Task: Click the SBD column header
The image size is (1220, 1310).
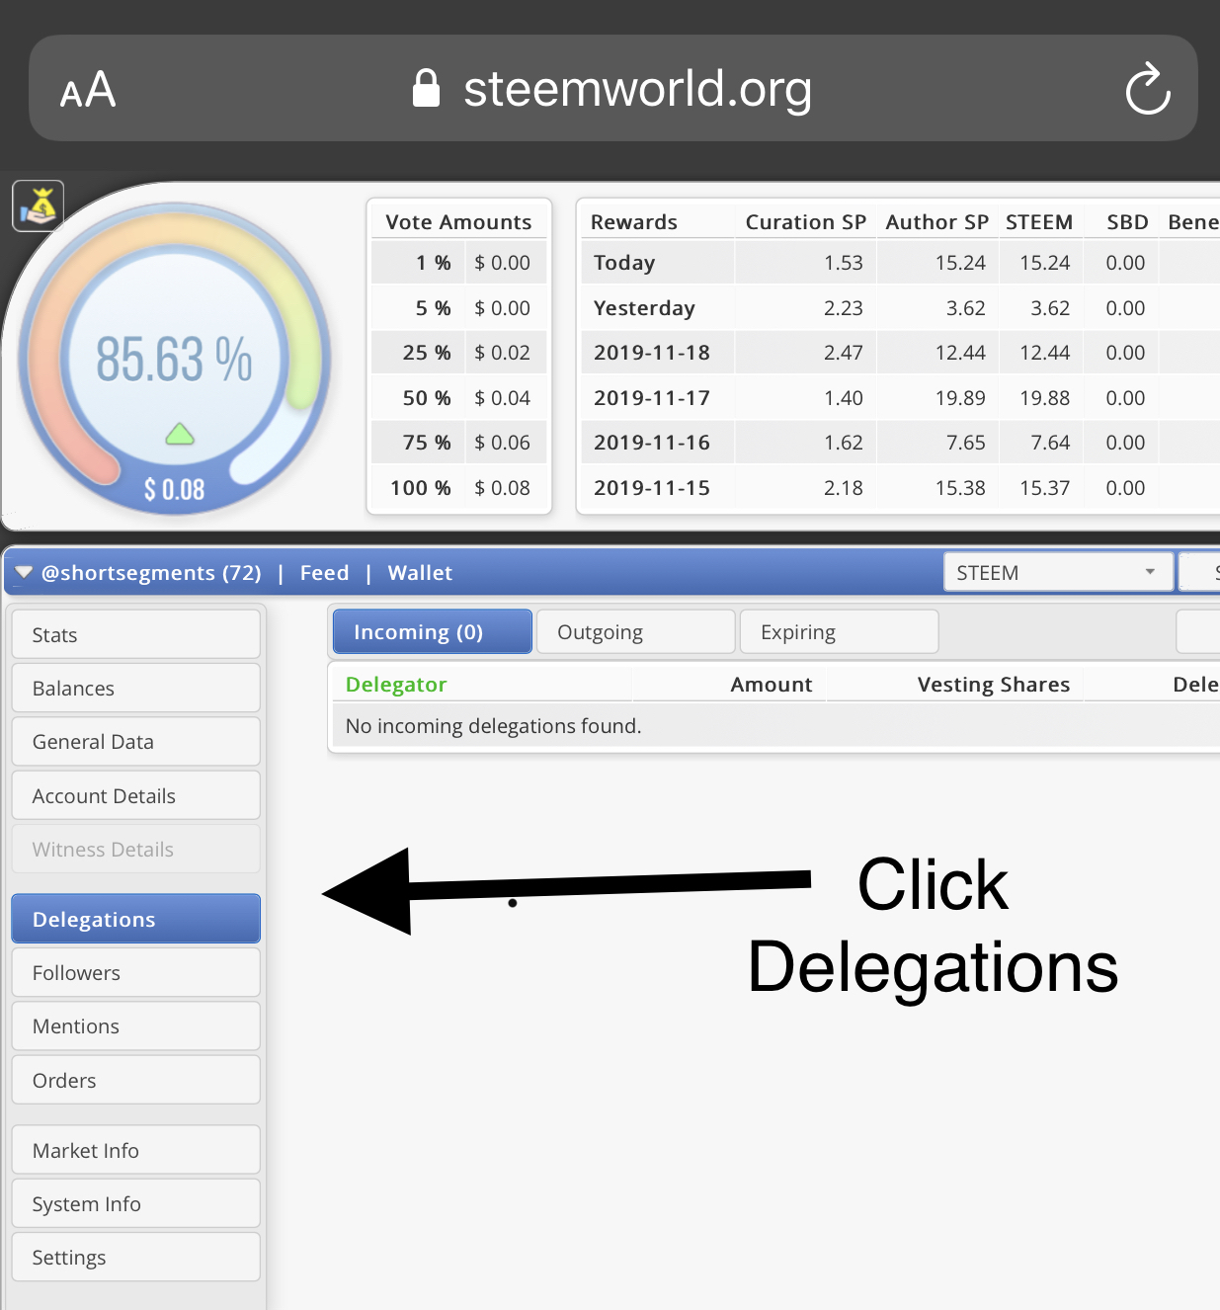Action: 1127,222
